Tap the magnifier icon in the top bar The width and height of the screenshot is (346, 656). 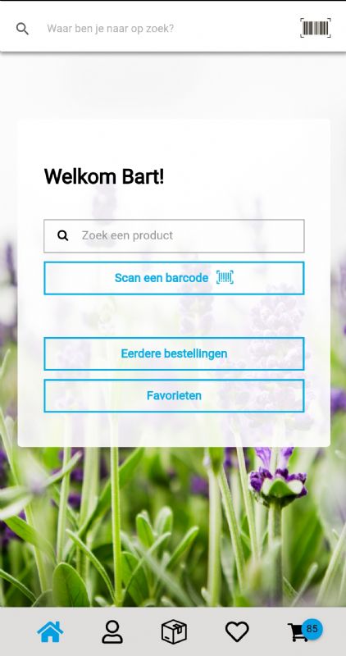coord(22,29)
